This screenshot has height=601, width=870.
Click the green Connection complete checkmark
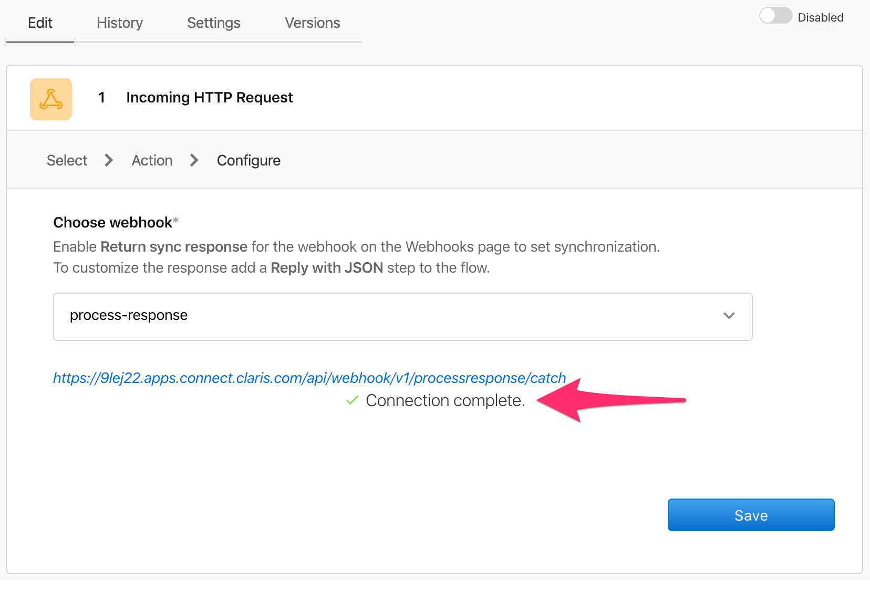click(353, 400)
